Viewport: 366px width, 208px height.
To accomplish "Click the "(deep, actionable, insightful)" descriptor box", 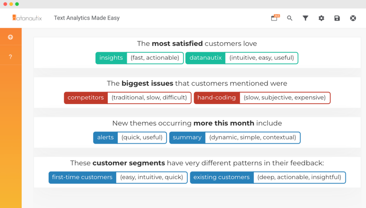I will [299, 178].
